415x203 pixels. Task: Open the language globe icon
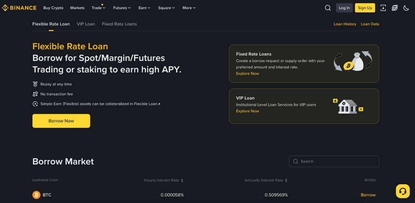pyautogui.click(x=395, y=8)
